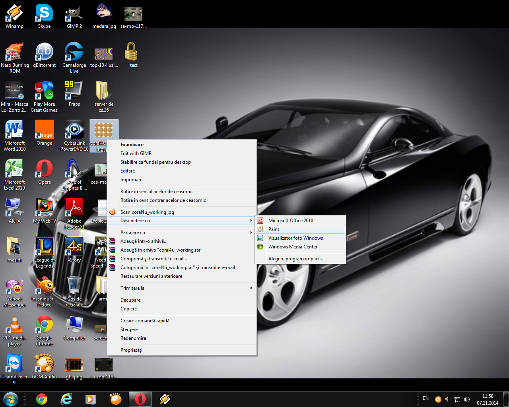
Task: Click the Winamp icon in taskbar
Action: [x=165, y=399]
